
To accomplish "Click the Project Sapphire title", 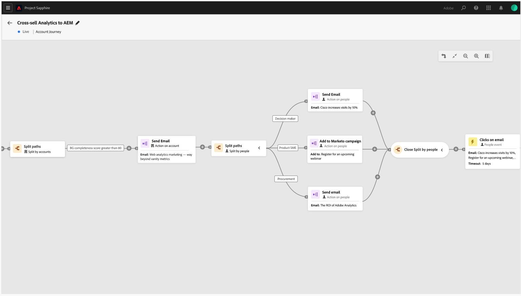I will click(x=37, y=8).
